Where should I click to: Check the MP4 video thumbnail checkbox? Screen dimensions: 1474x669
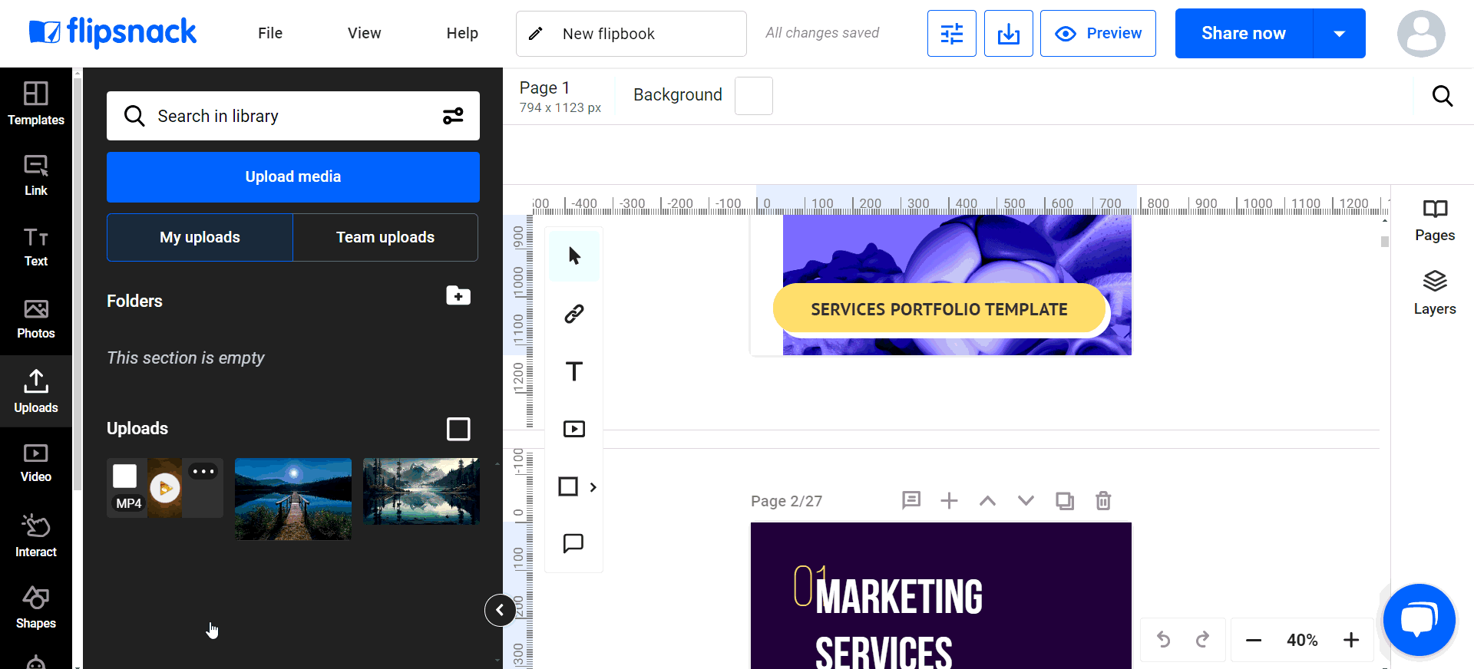[125, 476]
